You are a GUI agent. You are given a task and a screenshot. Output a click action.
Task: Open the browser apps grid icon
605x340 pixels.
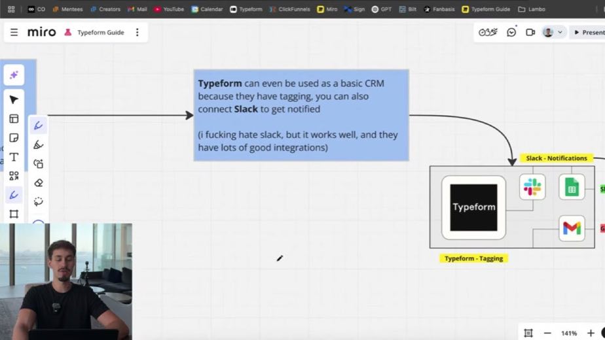[x=11, y=9]
